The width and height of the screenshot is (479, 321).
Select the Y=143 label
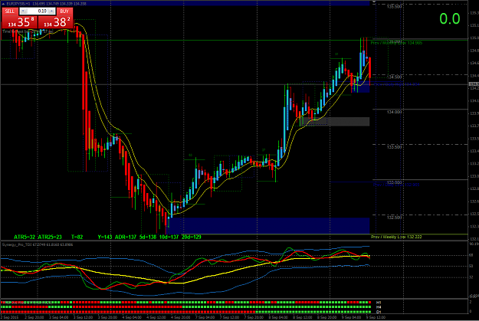pos(105,237)
